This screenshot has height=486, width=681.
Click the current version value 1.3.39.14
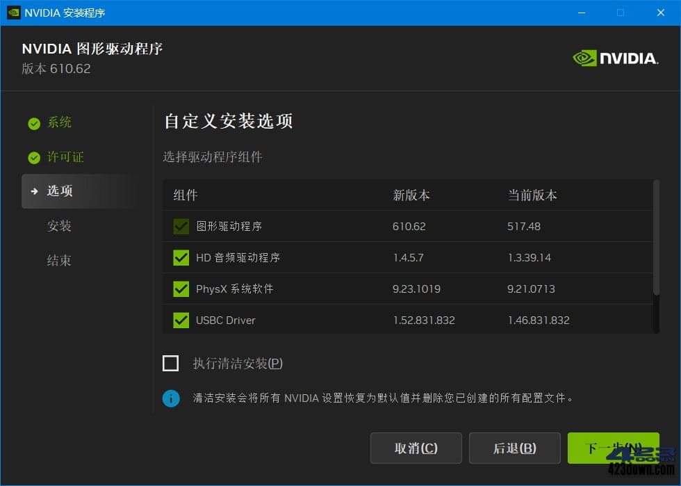click(530, 258)
